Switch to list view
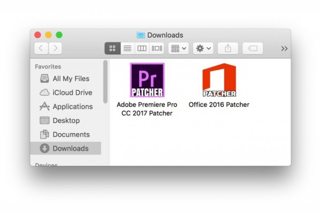 [x=128, y=49]
